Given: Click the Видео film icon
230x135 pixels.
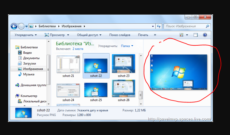Looking at the screenshot, I should point(20,53).
